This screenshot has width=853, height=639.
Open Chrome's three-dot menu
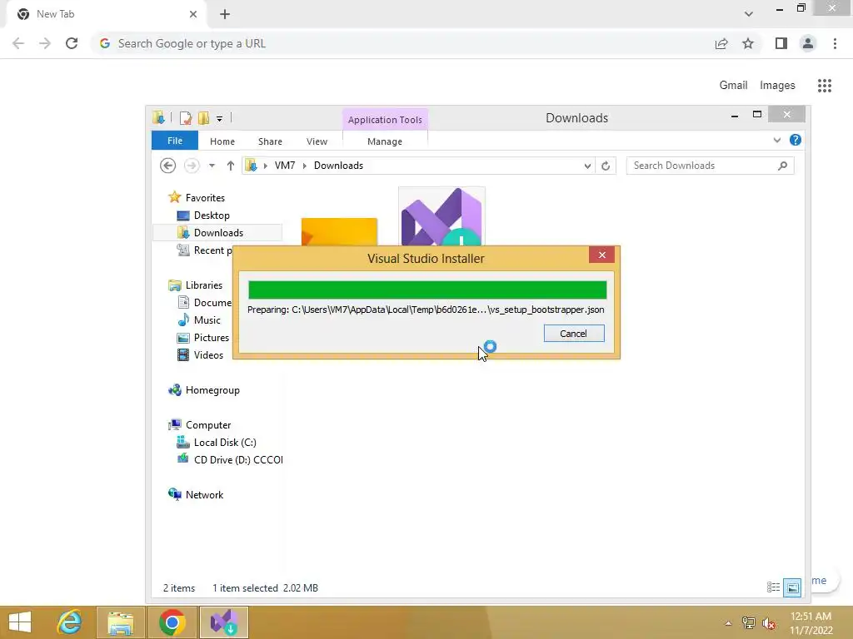835,43
